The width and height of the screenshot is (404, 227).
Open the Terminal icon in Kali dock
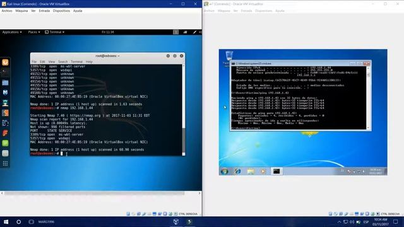[5, 72]
